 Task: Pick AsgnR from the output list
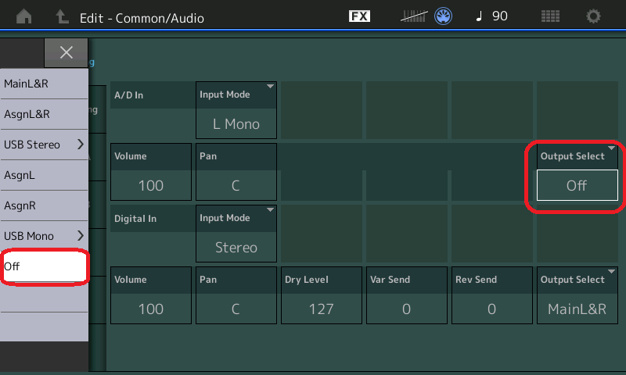pyautogui.click(x=44, y=205)
